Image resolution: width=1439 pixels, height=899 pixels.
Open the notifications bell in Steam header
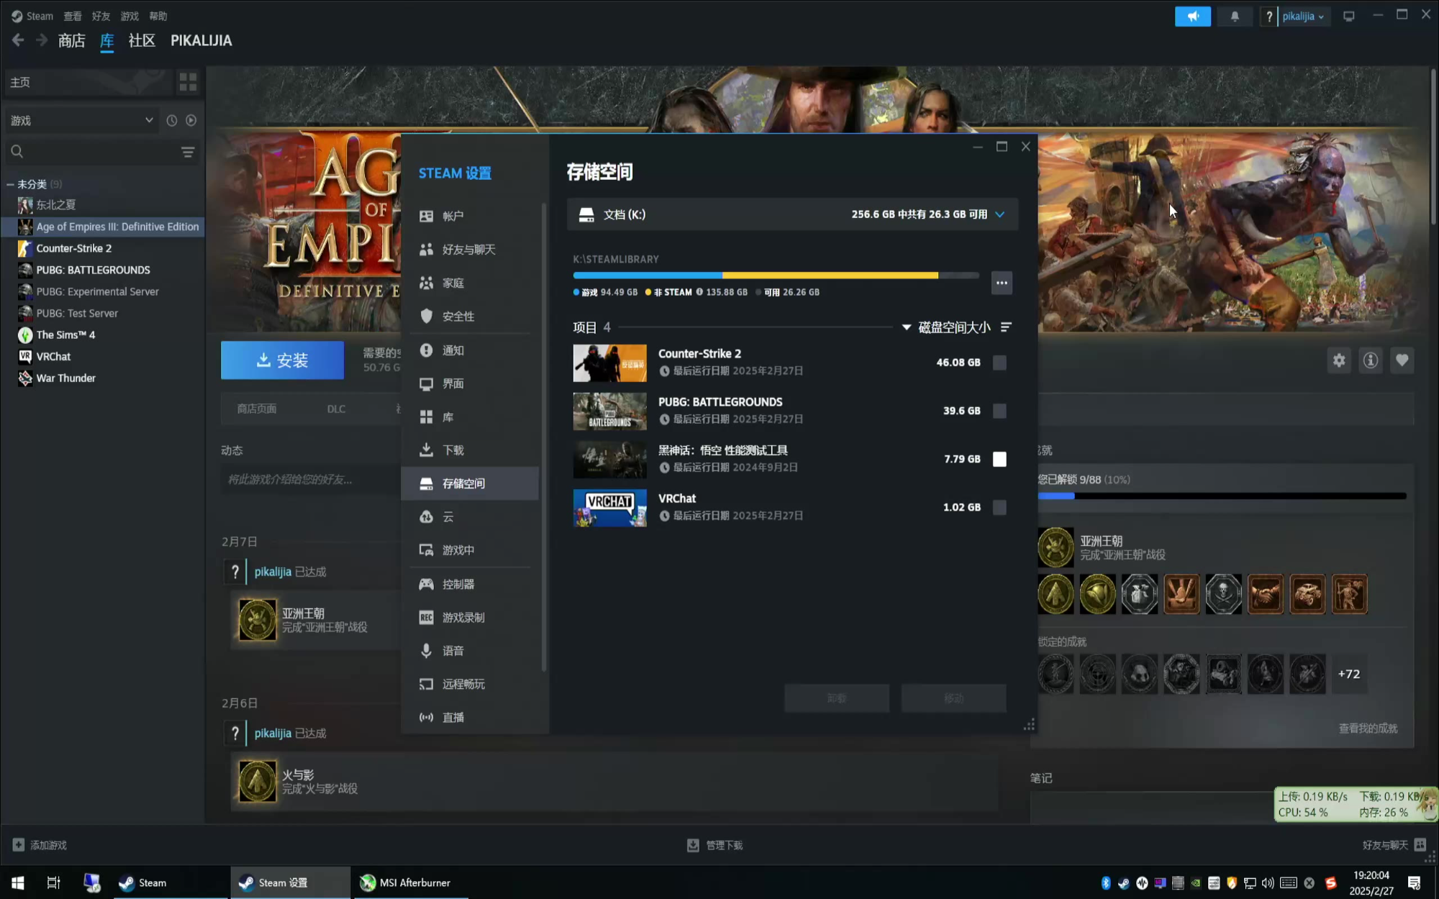pyautogui.click(x=1235, y=16)
